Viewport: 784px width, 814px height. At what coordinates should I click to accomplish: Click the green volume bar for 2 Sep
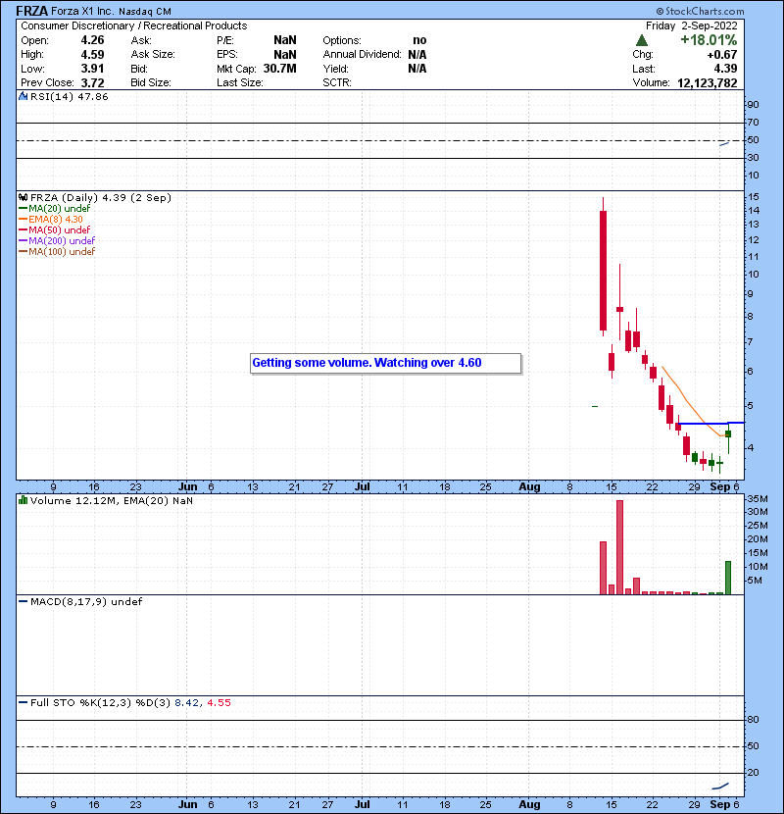pyautogui.click(x=728, y=578)
